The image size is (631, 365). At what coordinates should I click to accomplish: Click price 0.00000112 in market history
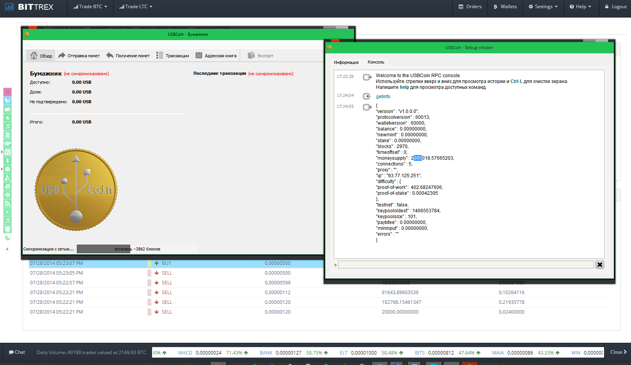(x=277, y=293)
